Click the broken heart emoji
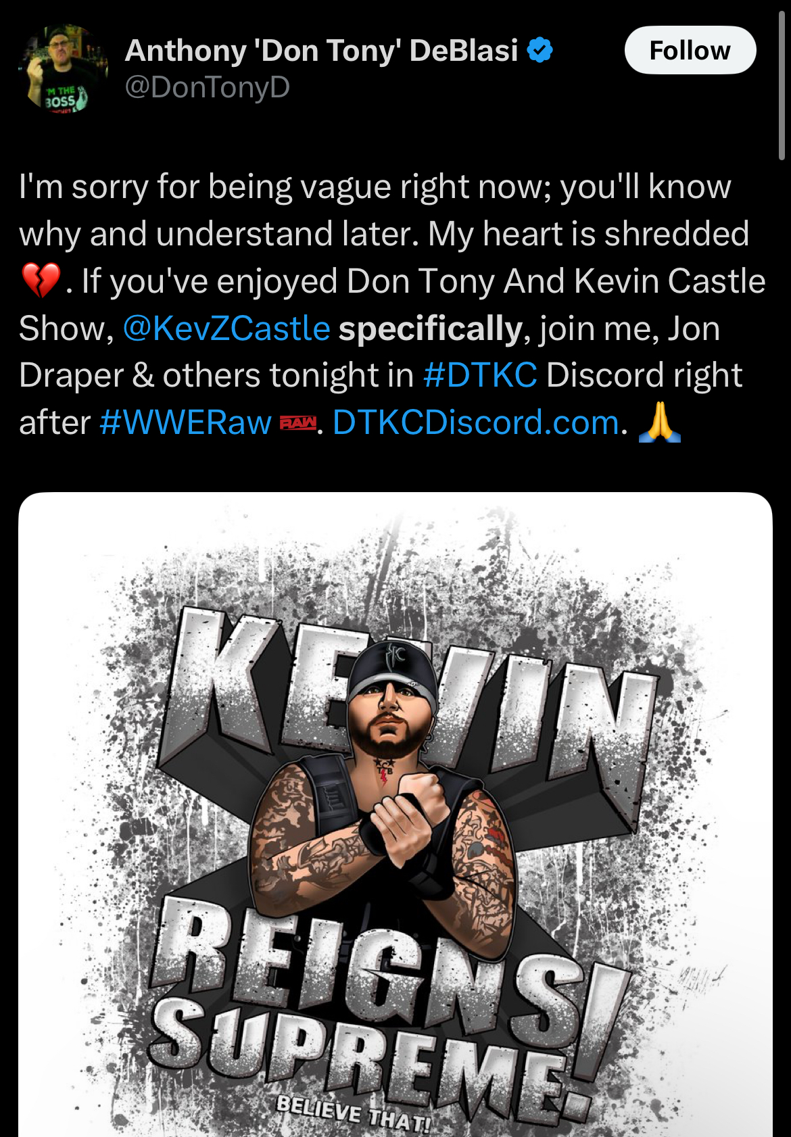The width and height of the screenshot is (791, 1137). point(41,281)
